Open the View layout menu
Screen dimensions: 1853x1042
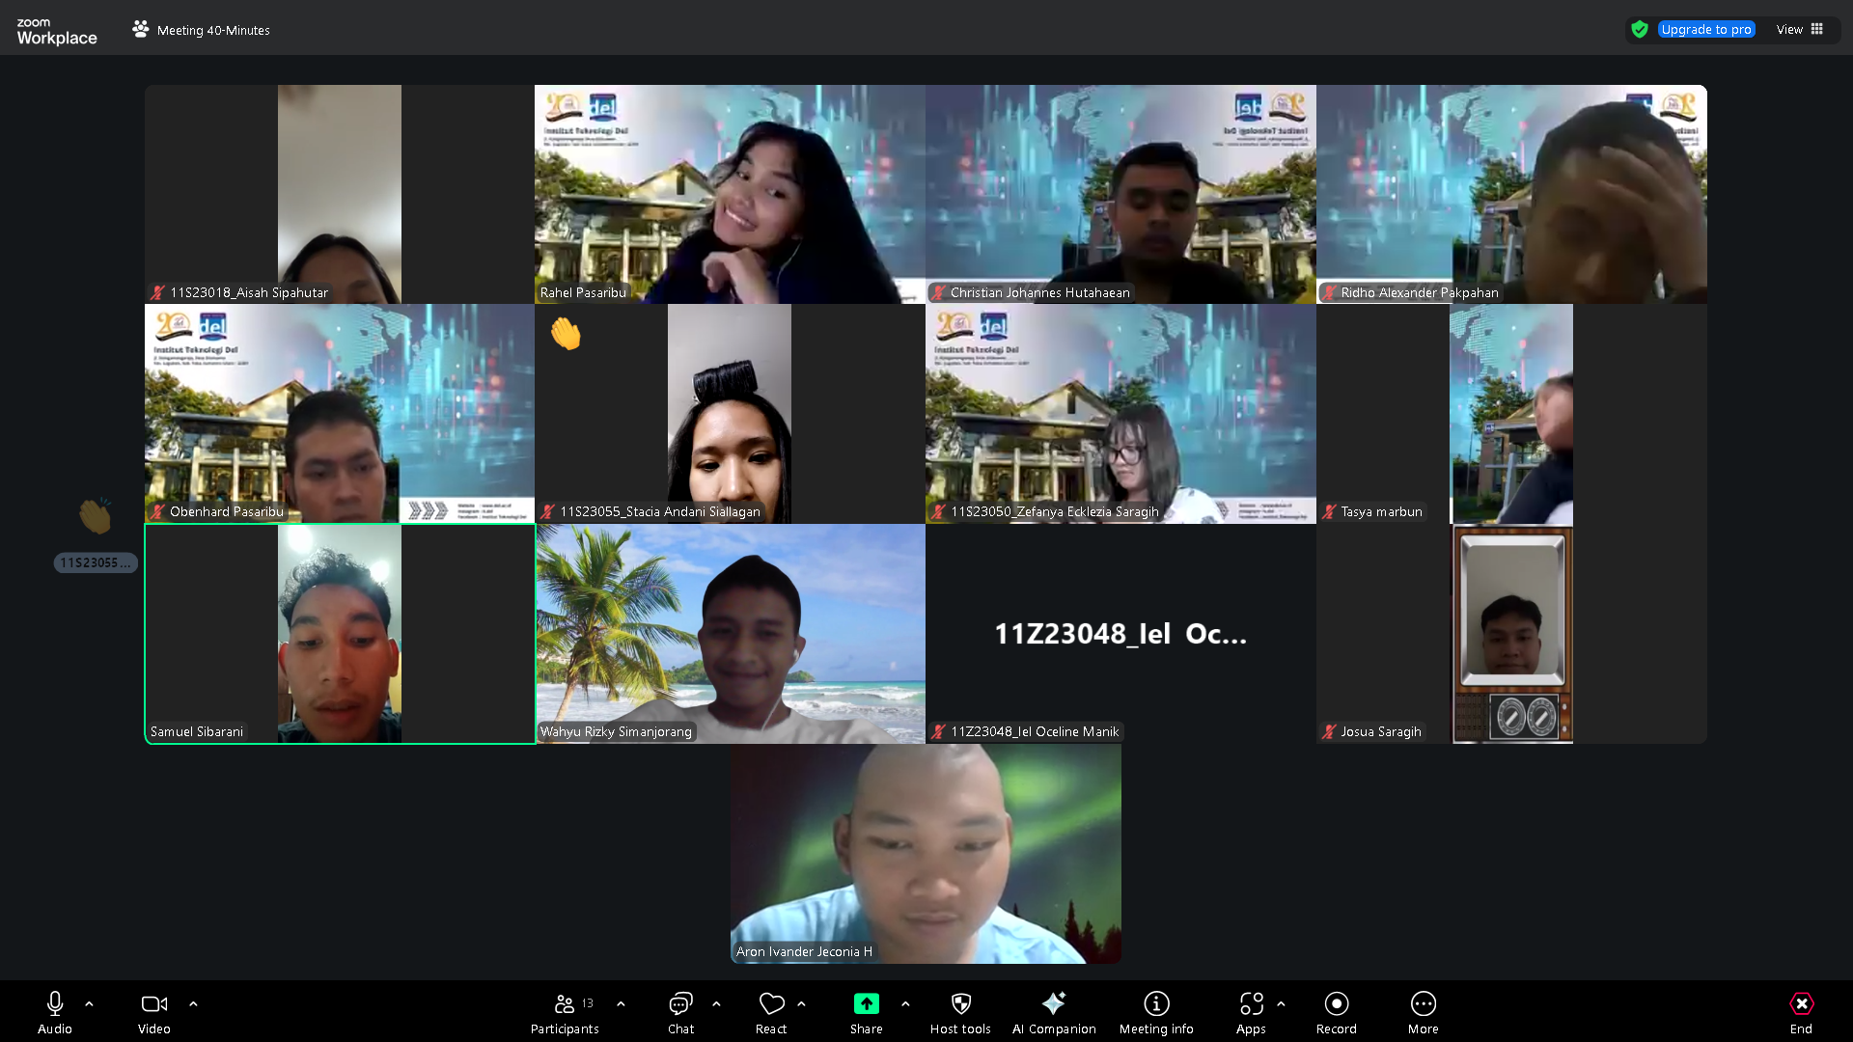(x=1799, y=30)
